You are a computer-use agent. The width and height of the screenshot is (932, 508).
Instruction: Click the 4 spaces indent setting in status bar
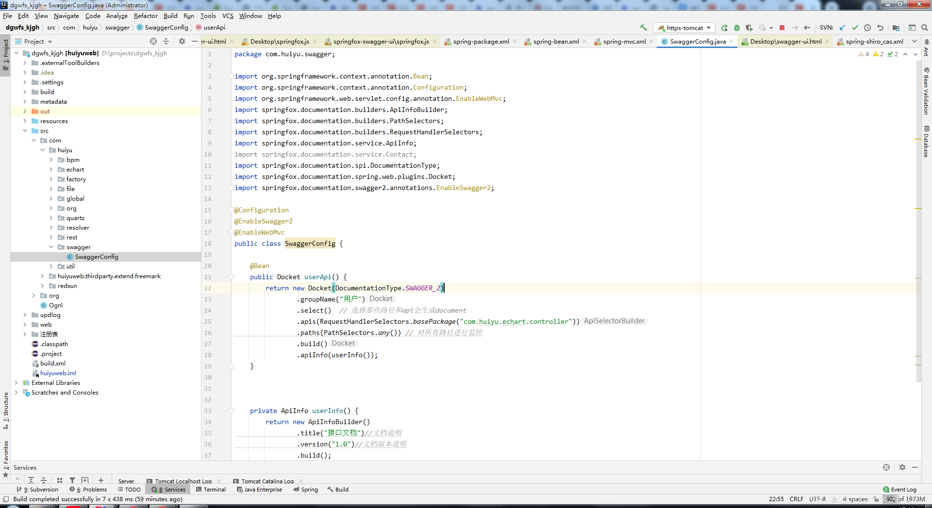click(855, 499)
